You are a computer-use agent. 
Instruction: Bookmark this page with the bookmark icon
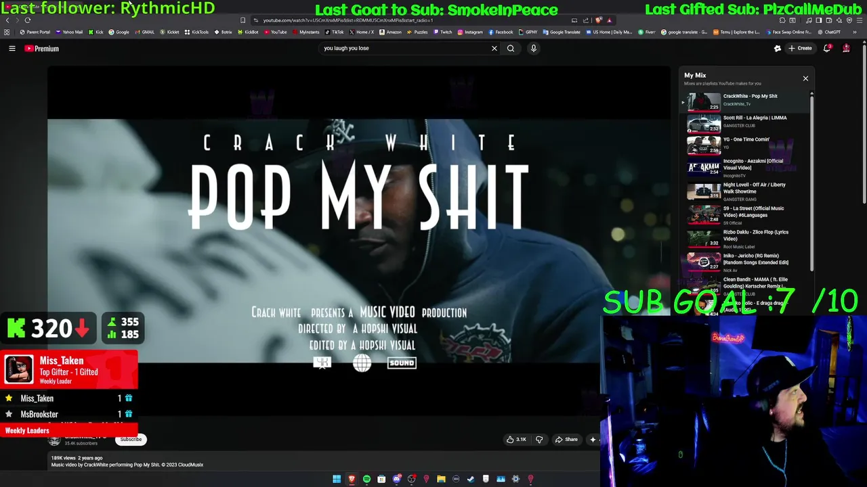click(242, 20)
